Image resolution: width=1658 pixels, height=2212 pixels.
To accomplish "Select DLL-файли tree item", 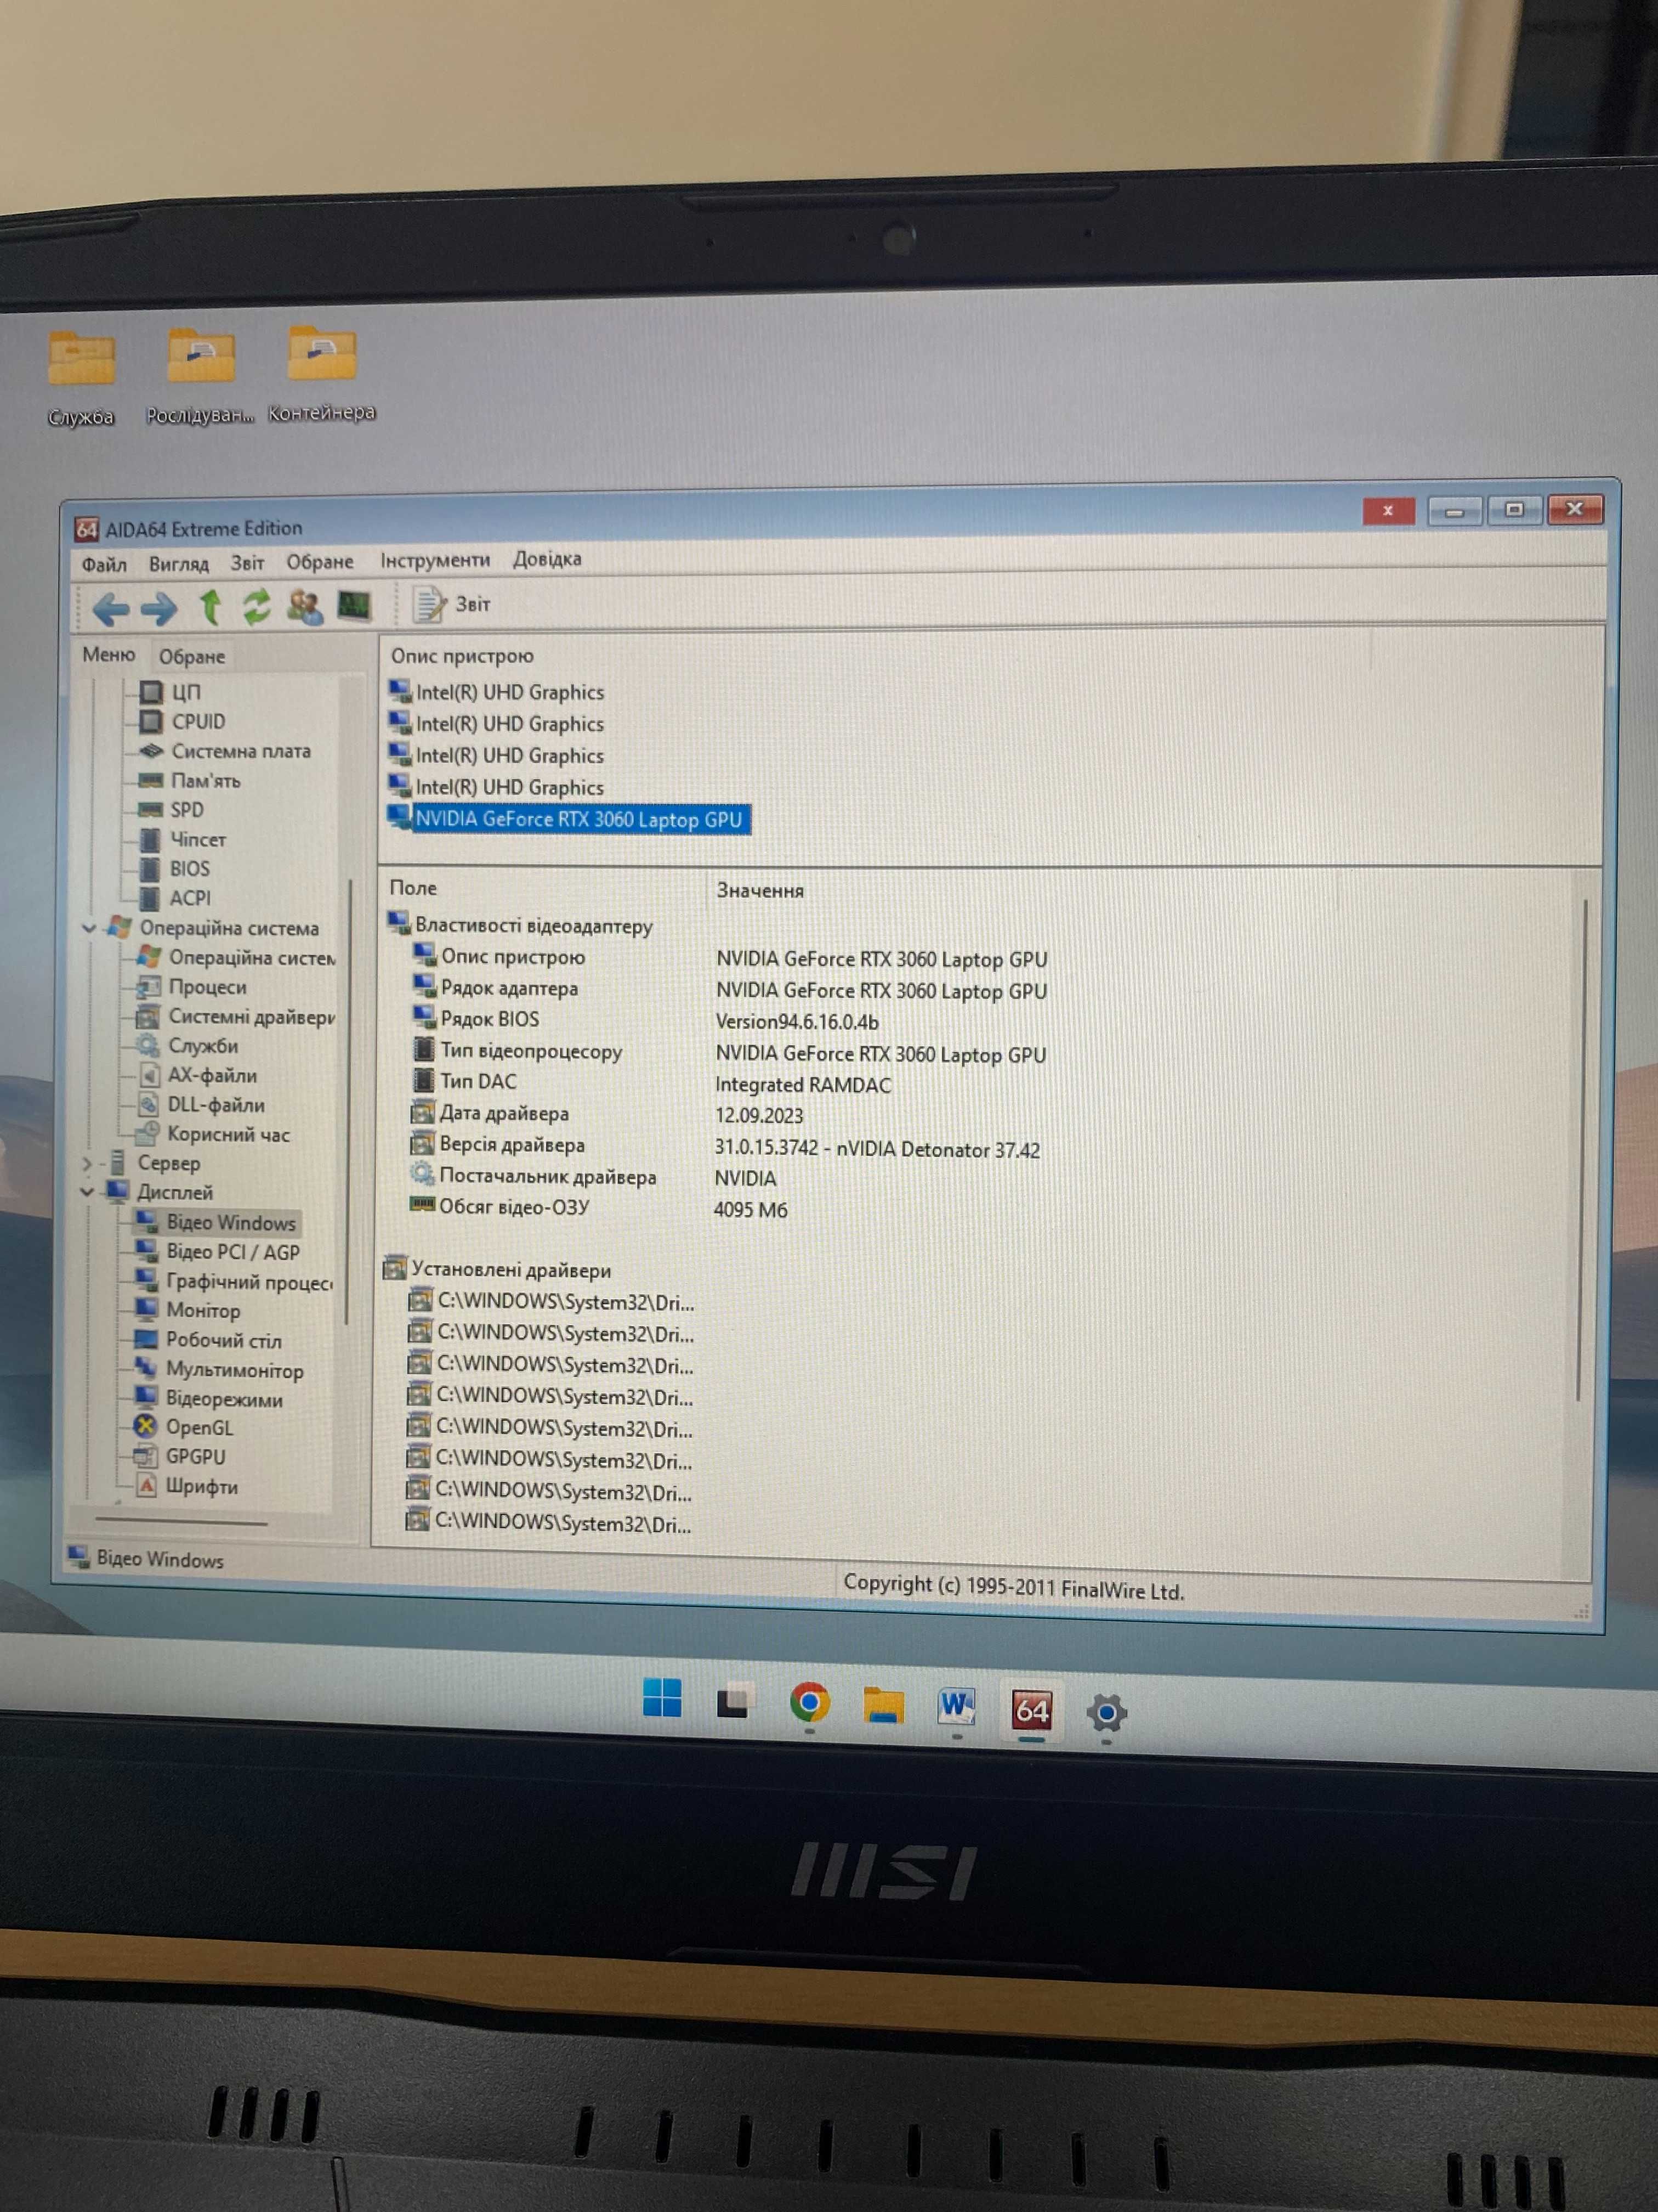I will coord(201,1105).
